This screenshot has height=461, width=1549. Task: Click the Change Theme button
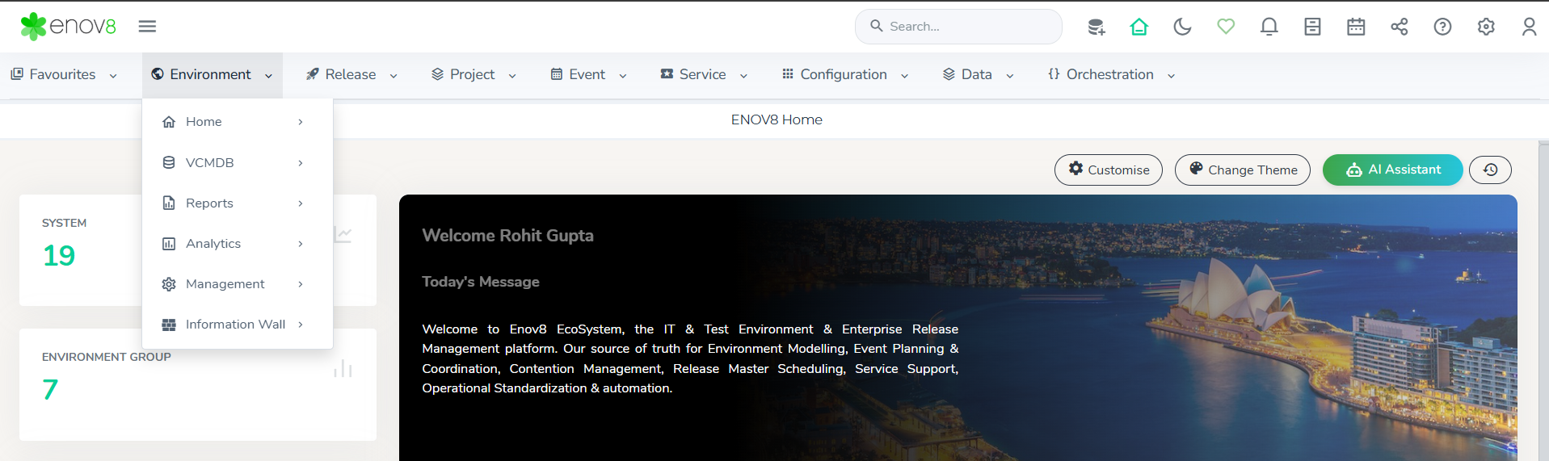(1242, 170)
